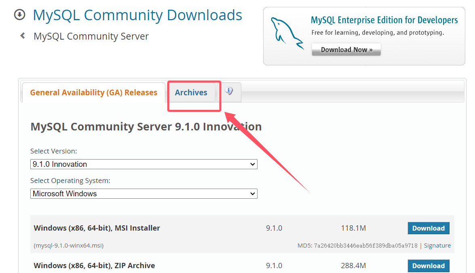Click the Windows (x86, 64-bit), MSI Installer title
This screenshot has height=273, width=475.
pyautogui.click(x=97, y=228)
